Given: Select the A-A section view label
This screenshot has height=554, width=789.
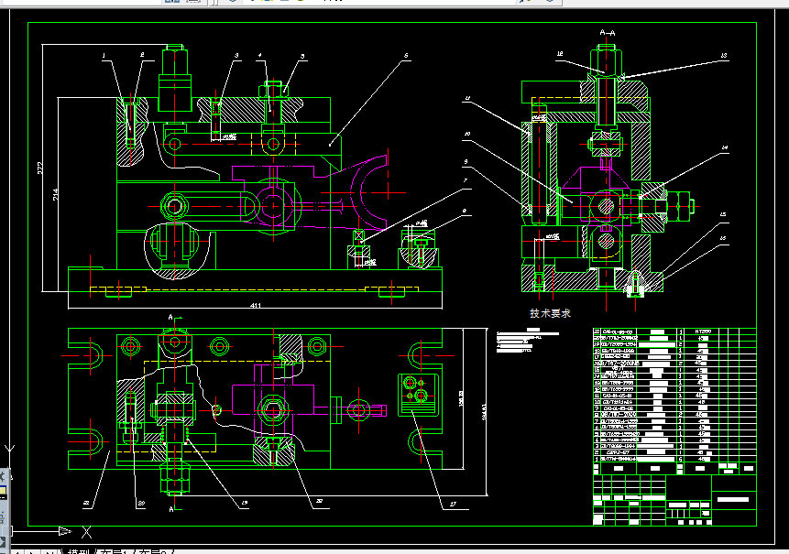Looking at the screenshot, I should 608,33.
